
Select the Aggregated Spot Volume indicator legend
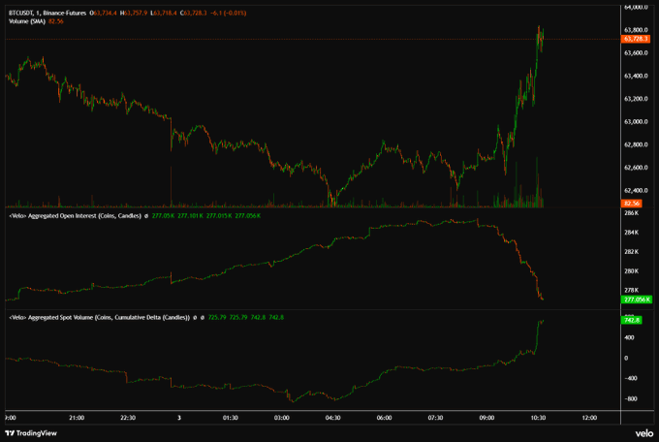pyautogui.click(x=100, y=318)
